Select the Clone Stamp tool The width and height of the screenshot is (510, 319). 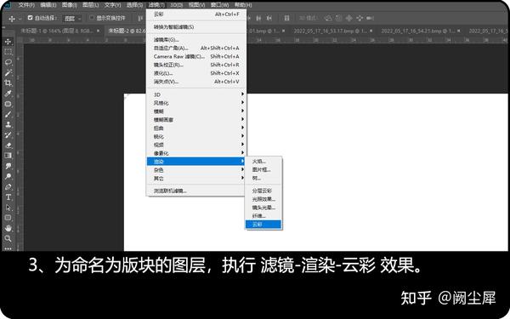[x=8, y=124]
